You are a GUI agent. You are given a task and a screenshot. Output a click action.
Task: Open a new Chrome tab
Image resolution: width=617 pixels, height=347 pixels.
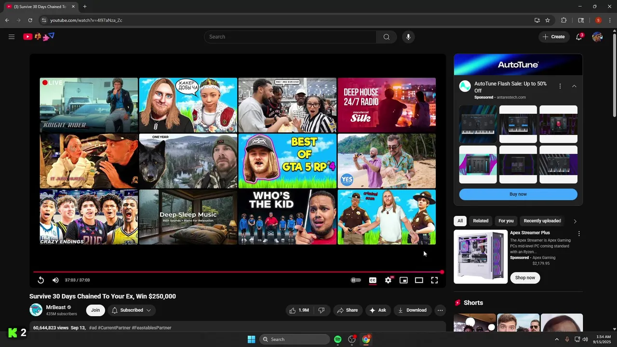pyautogui.click(x=85, y=6)
